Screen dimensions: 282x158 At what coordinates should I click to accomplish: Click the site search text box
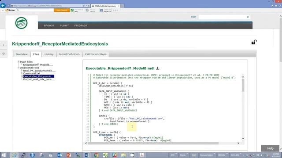coord(223,17)
